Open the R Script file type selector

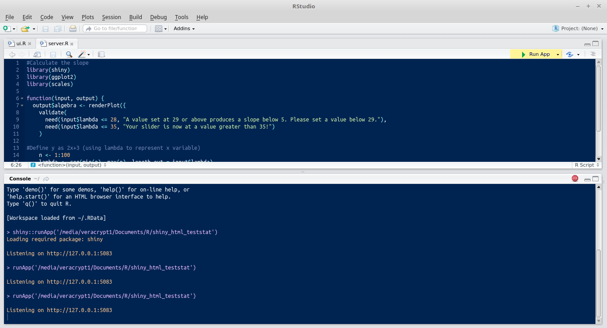tap(587, 165)
